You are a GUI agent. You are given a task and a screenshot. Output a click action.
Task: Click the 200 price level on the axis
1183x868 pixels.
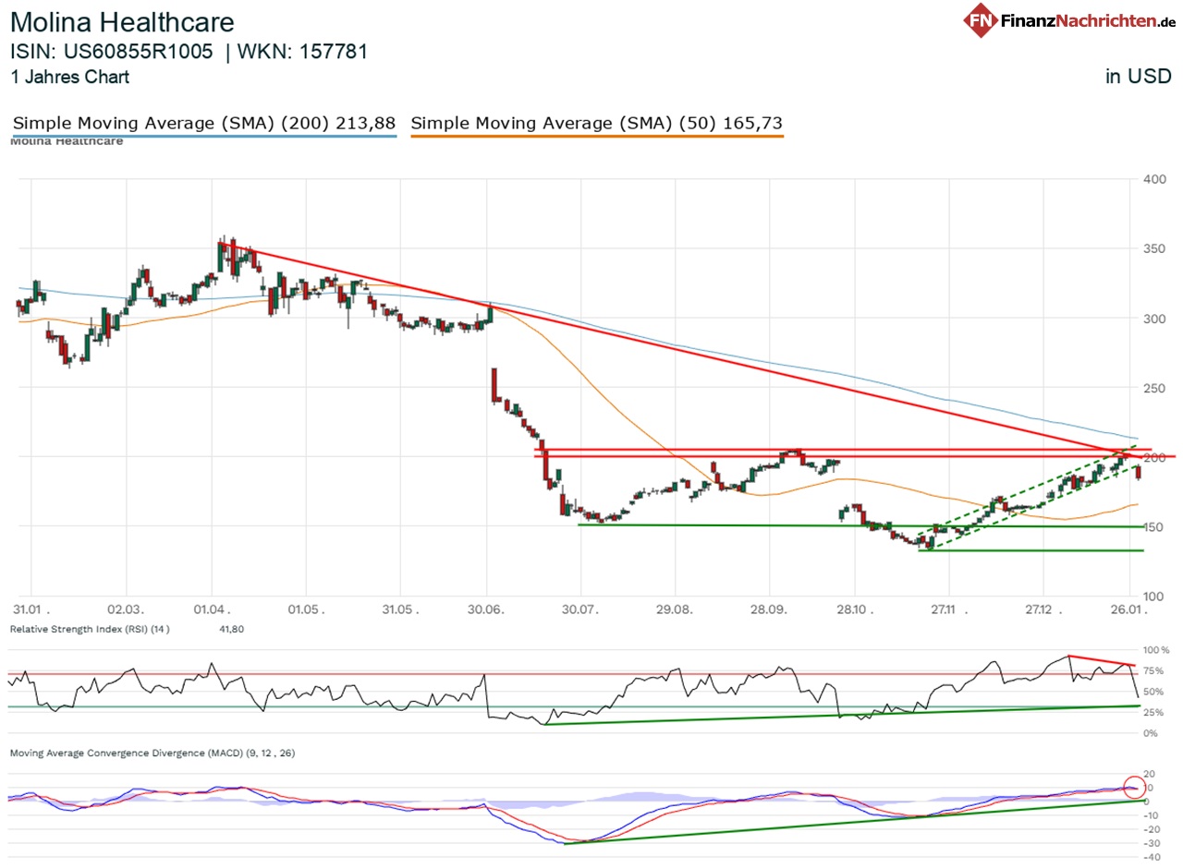(1156, 457)
